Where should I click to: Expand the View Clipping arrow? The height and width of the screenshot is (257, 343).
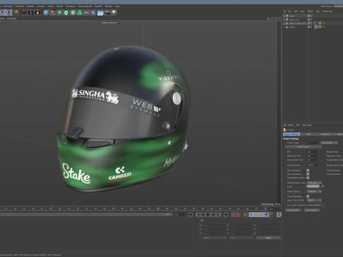point(284,191)
